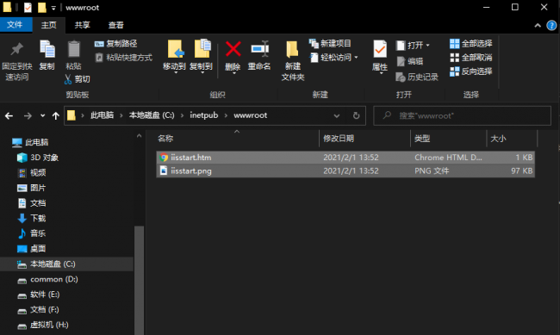
Task: Click the Paste (粘贴) clipboard icon
Action: coord(73,55)
